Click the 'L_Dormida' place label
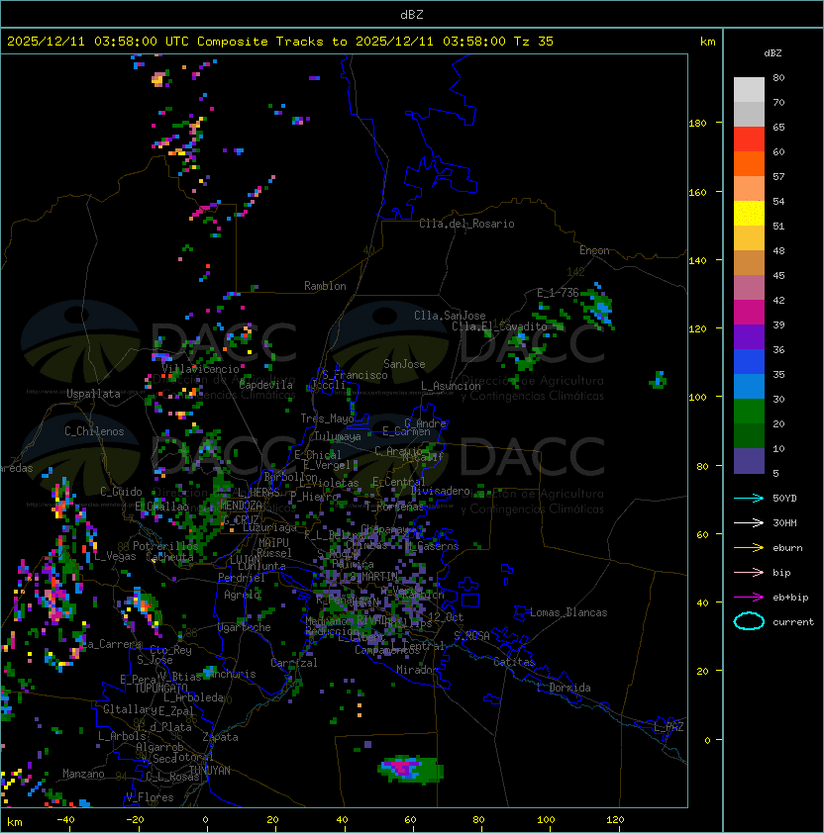Viewport: 824px width, 833px height. point(564,688)
